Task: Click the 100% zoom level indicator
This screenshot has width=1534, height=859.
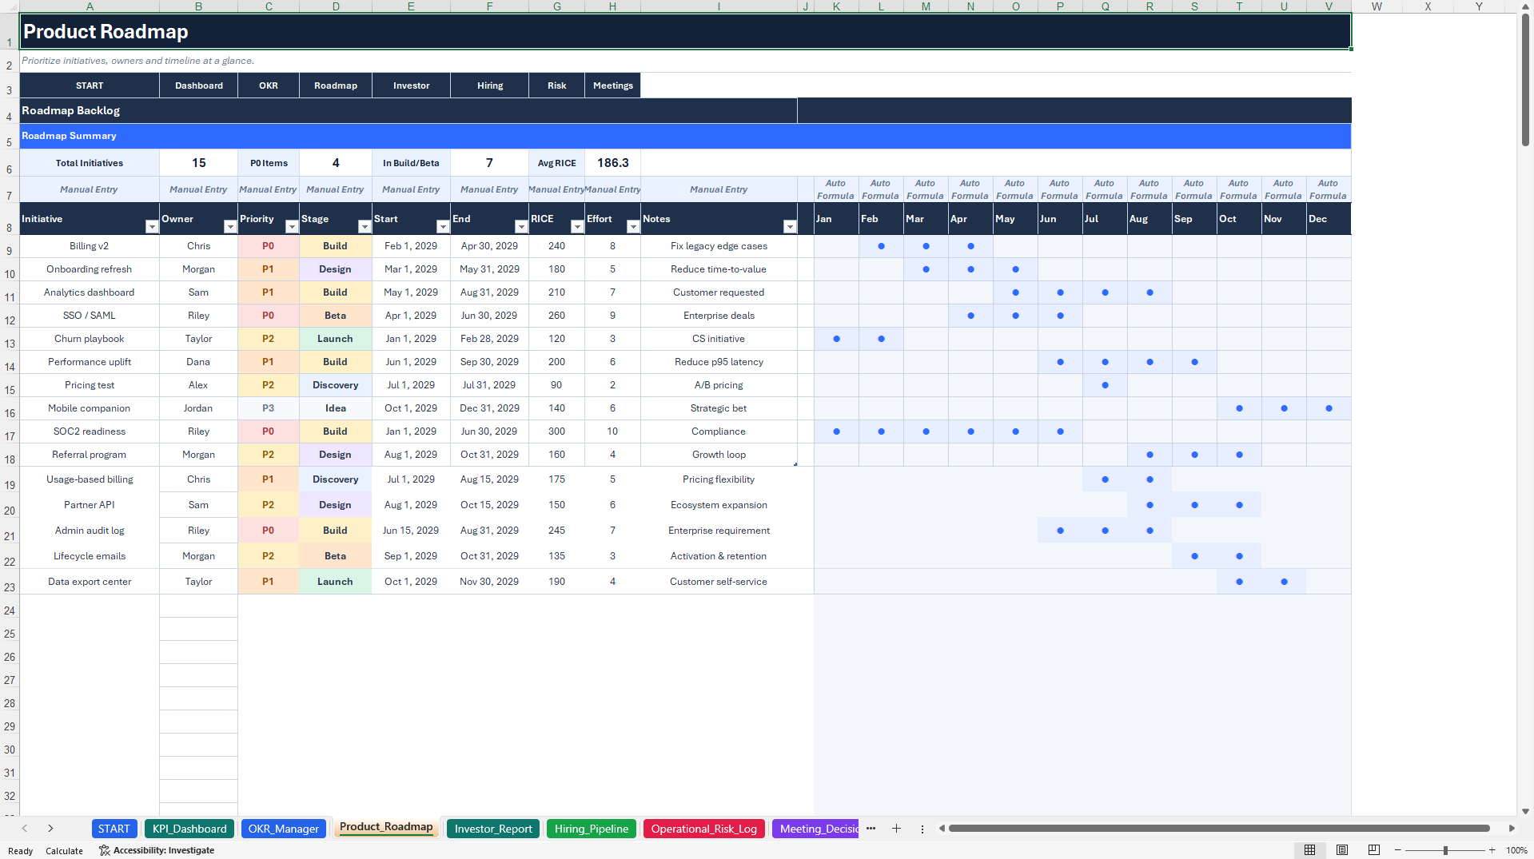Action: (x=1516, y=850)
